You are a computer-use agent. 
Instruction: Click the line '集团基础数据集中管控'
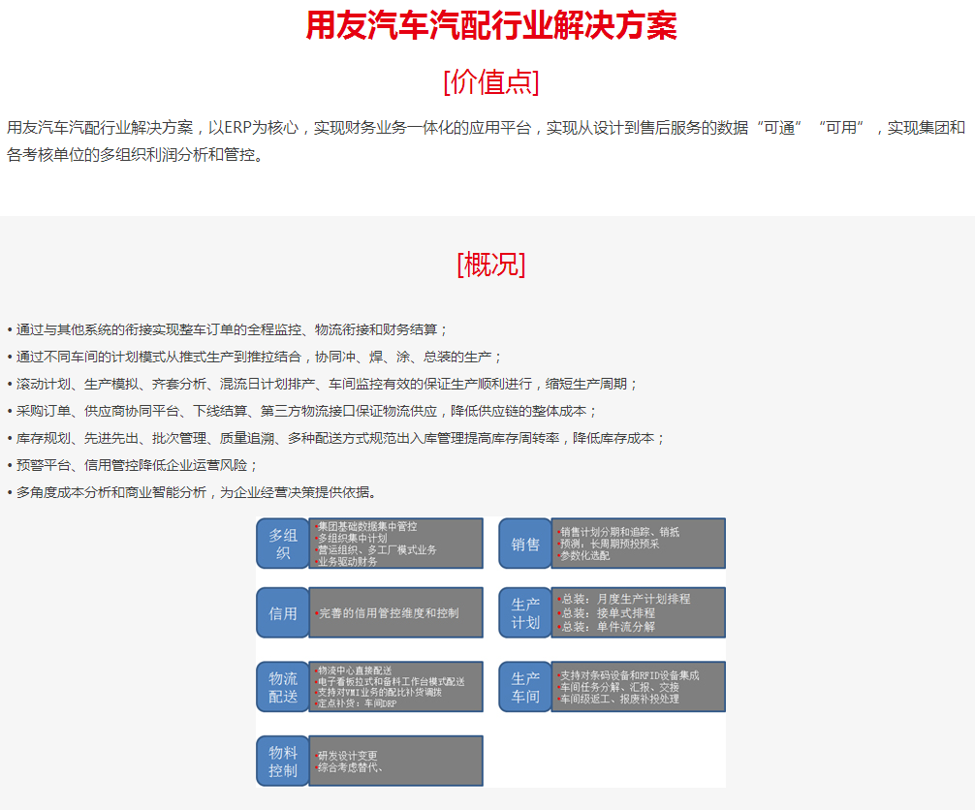pos(366,526)
